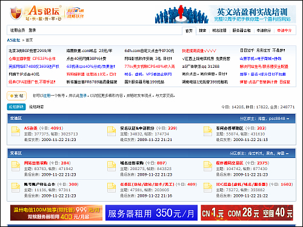Open 搜索 in the top navigation
This screenshot has height=227, width=303.
(x=202, y=30)
